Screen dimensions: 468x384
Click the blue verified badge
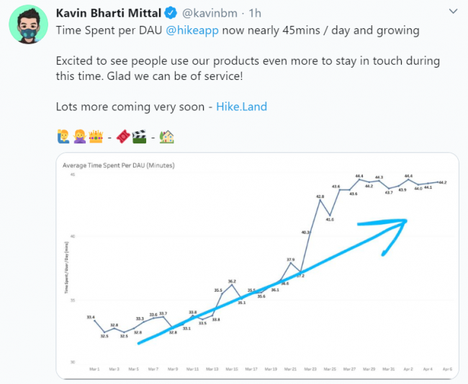pos(171,13)
